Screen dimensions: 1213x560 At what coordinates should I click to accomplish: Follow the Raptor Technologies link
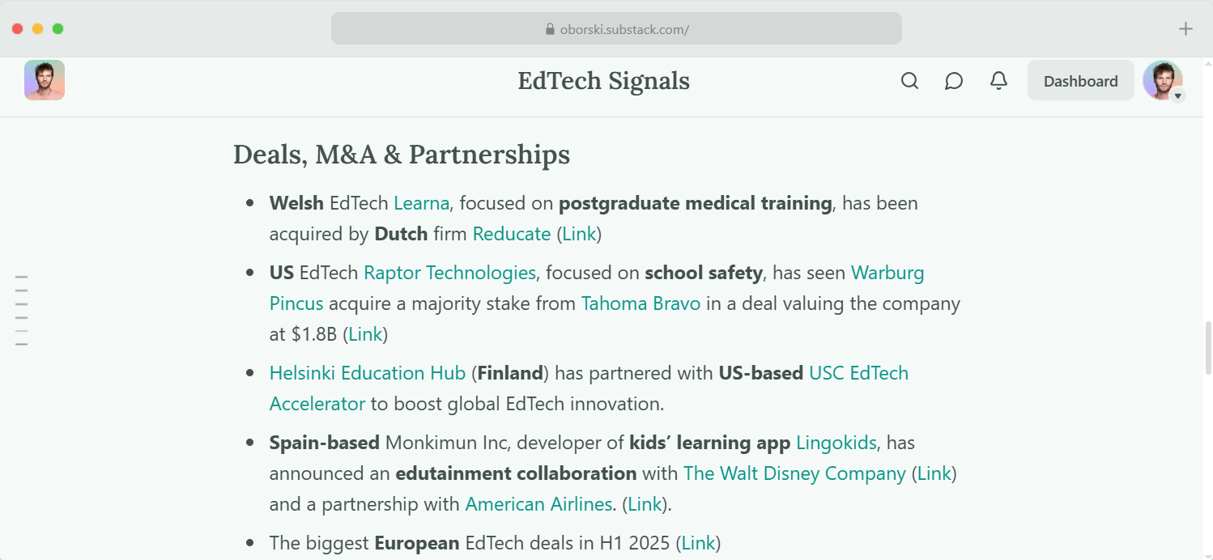pos(449,273)
